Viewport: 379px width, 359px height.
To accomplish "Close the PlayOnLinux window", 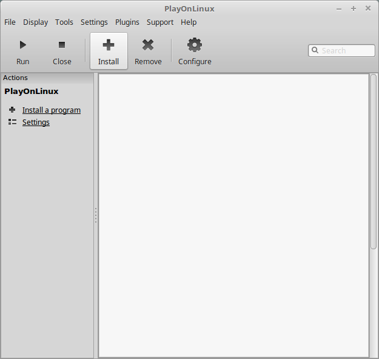I will pyautogui.click(x=368, y=8).
